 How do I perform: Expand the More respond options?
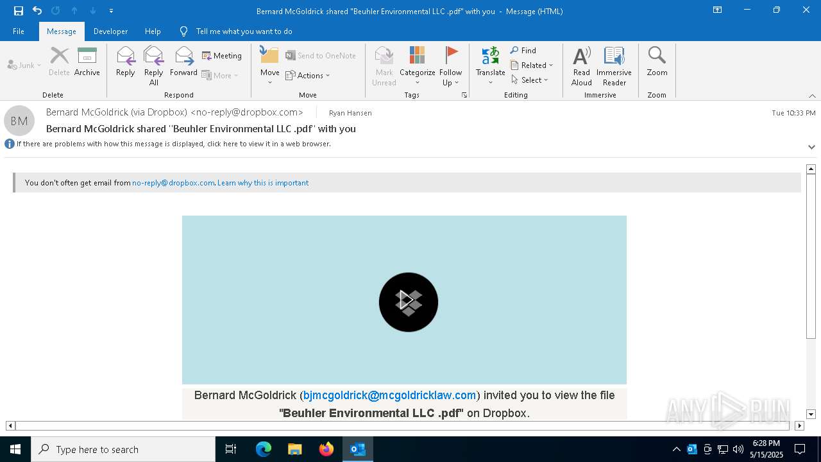[x=220, y=75]
